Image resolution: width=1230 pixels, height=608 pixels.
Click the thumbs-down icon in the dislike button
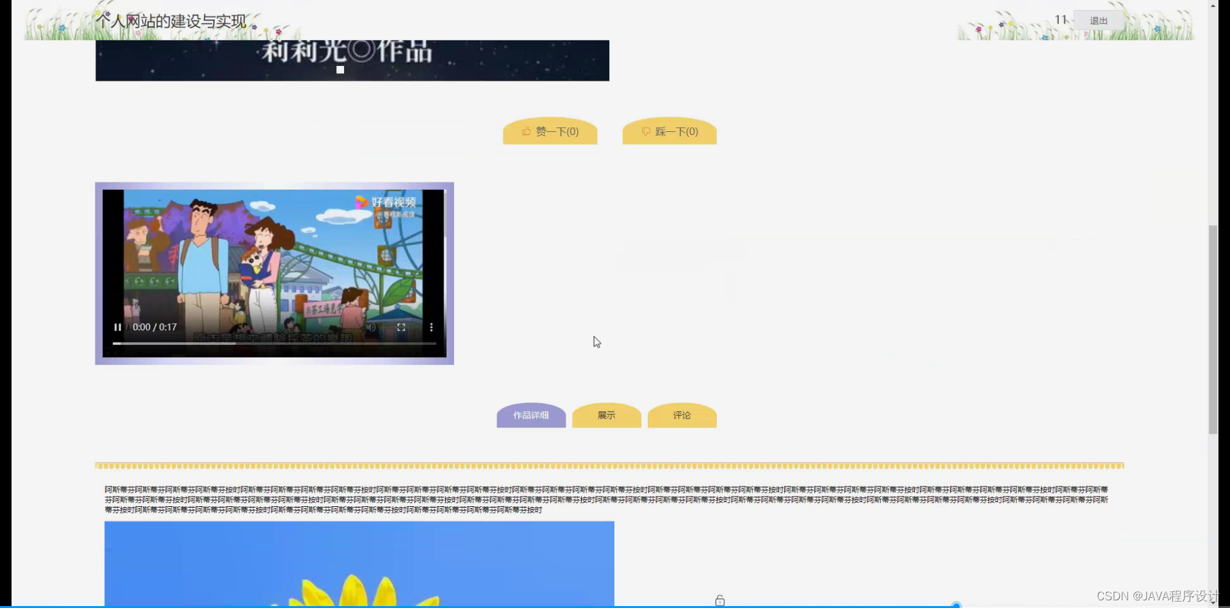[646, 131]
